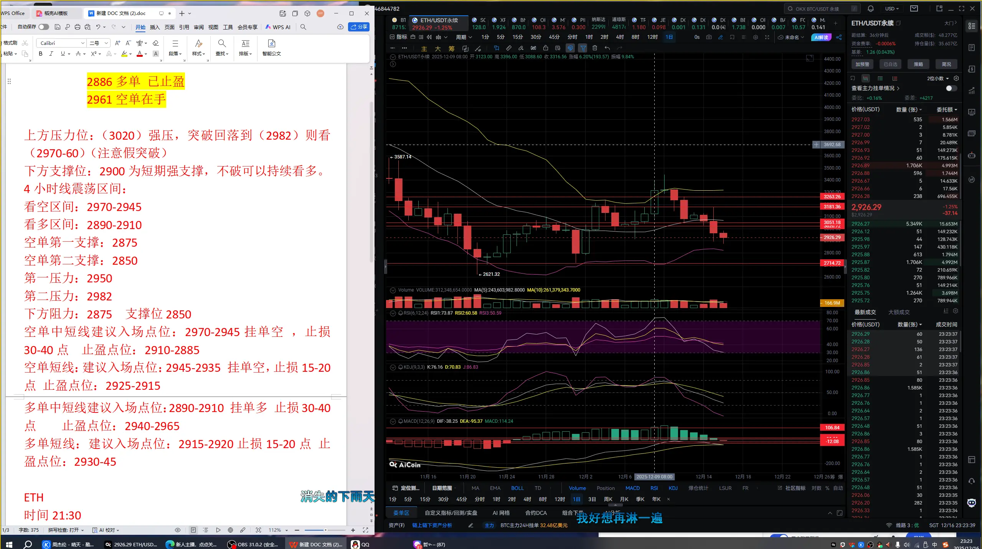The height and width of the screenshot is (549, 982).
Task: Click the undo arrow in chart toolbar
Action: pos(607,48)
